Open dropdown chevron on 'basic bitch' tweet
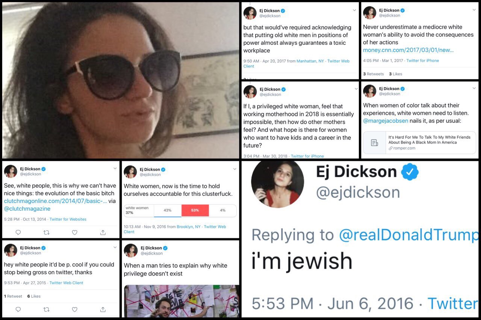This screenshot has width=481, height=320. point(115,168)
